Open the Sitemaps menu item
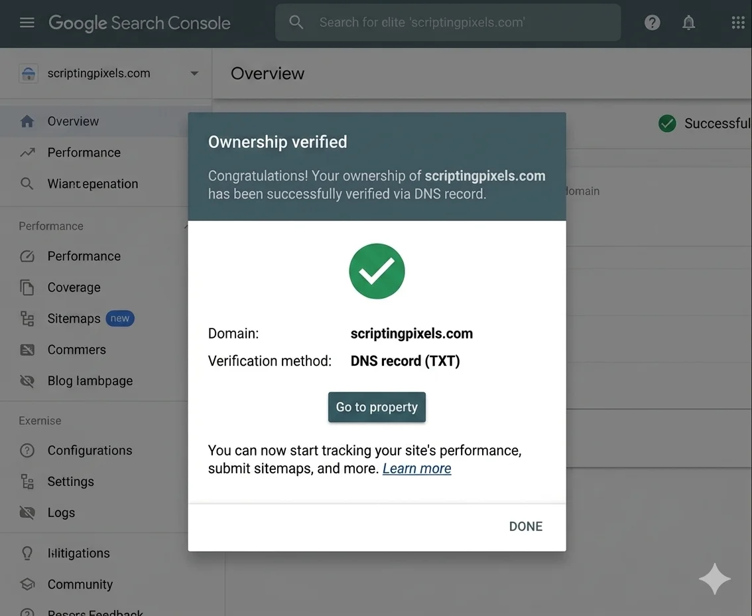This screenshot has height=616, width=752. click(94, 319)
